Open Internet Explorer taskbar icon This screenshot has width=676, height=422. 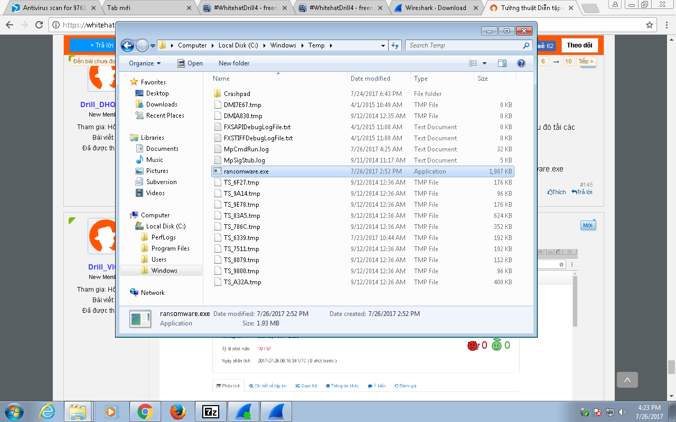pos(46,411)
